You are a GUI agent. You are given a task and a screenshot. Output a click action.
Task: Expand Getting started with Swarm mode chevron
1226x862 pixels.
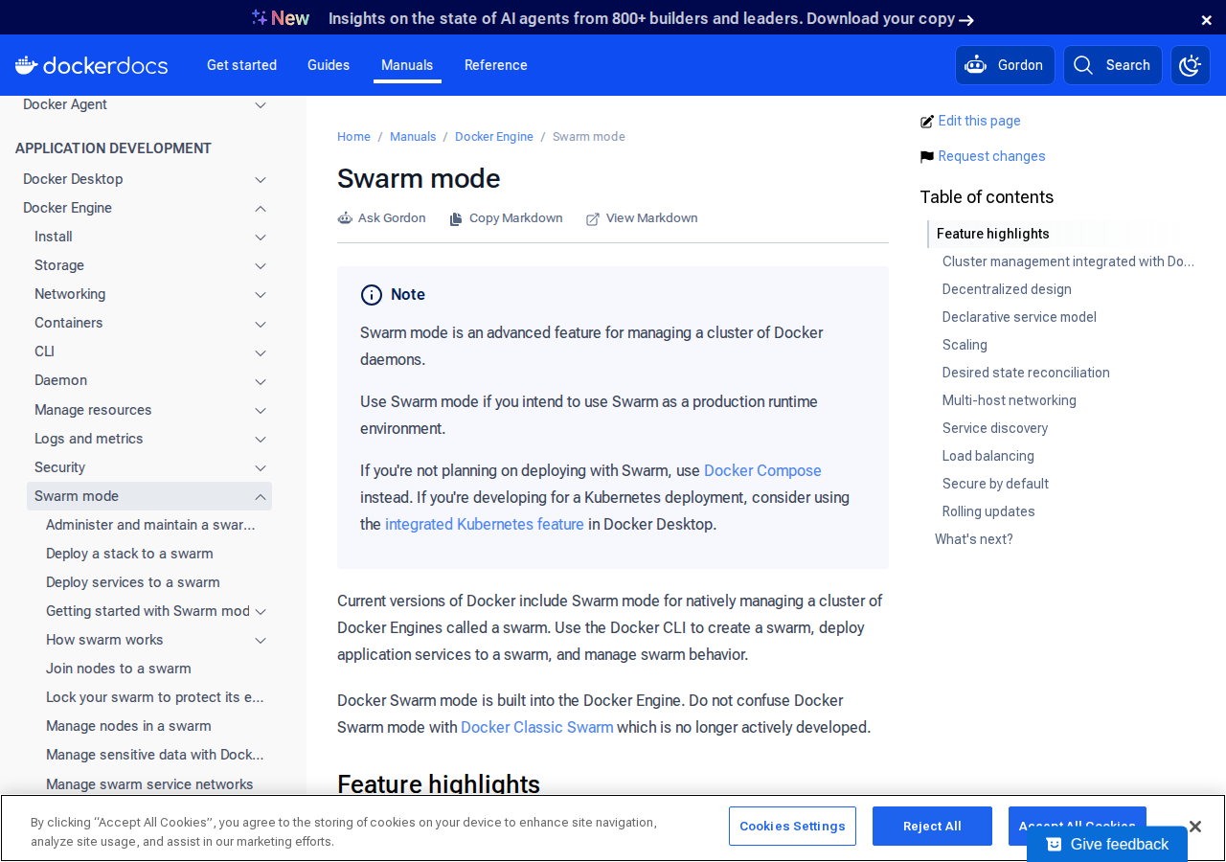pos(261,611)
